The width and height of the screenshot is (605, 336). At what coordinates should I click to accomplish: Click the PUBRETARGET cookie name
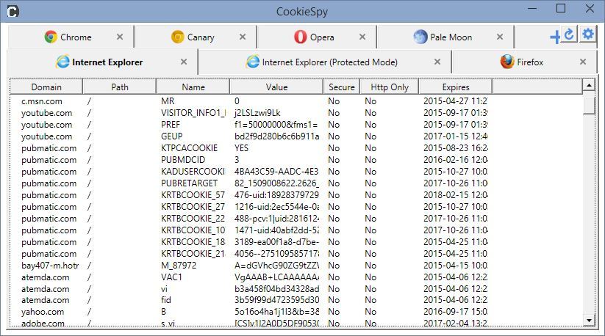coord(189,183)
